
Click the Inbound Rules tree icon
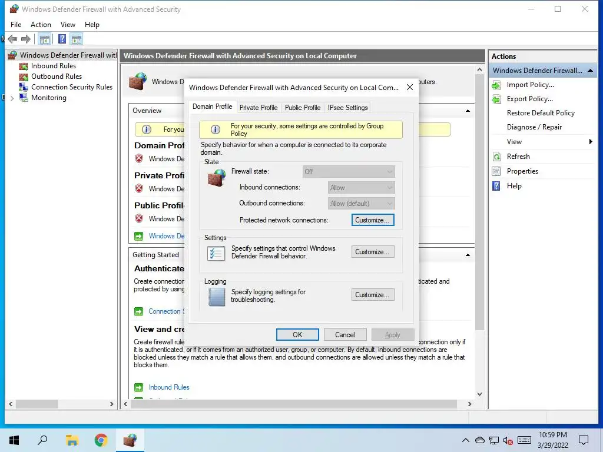[24, 66]
